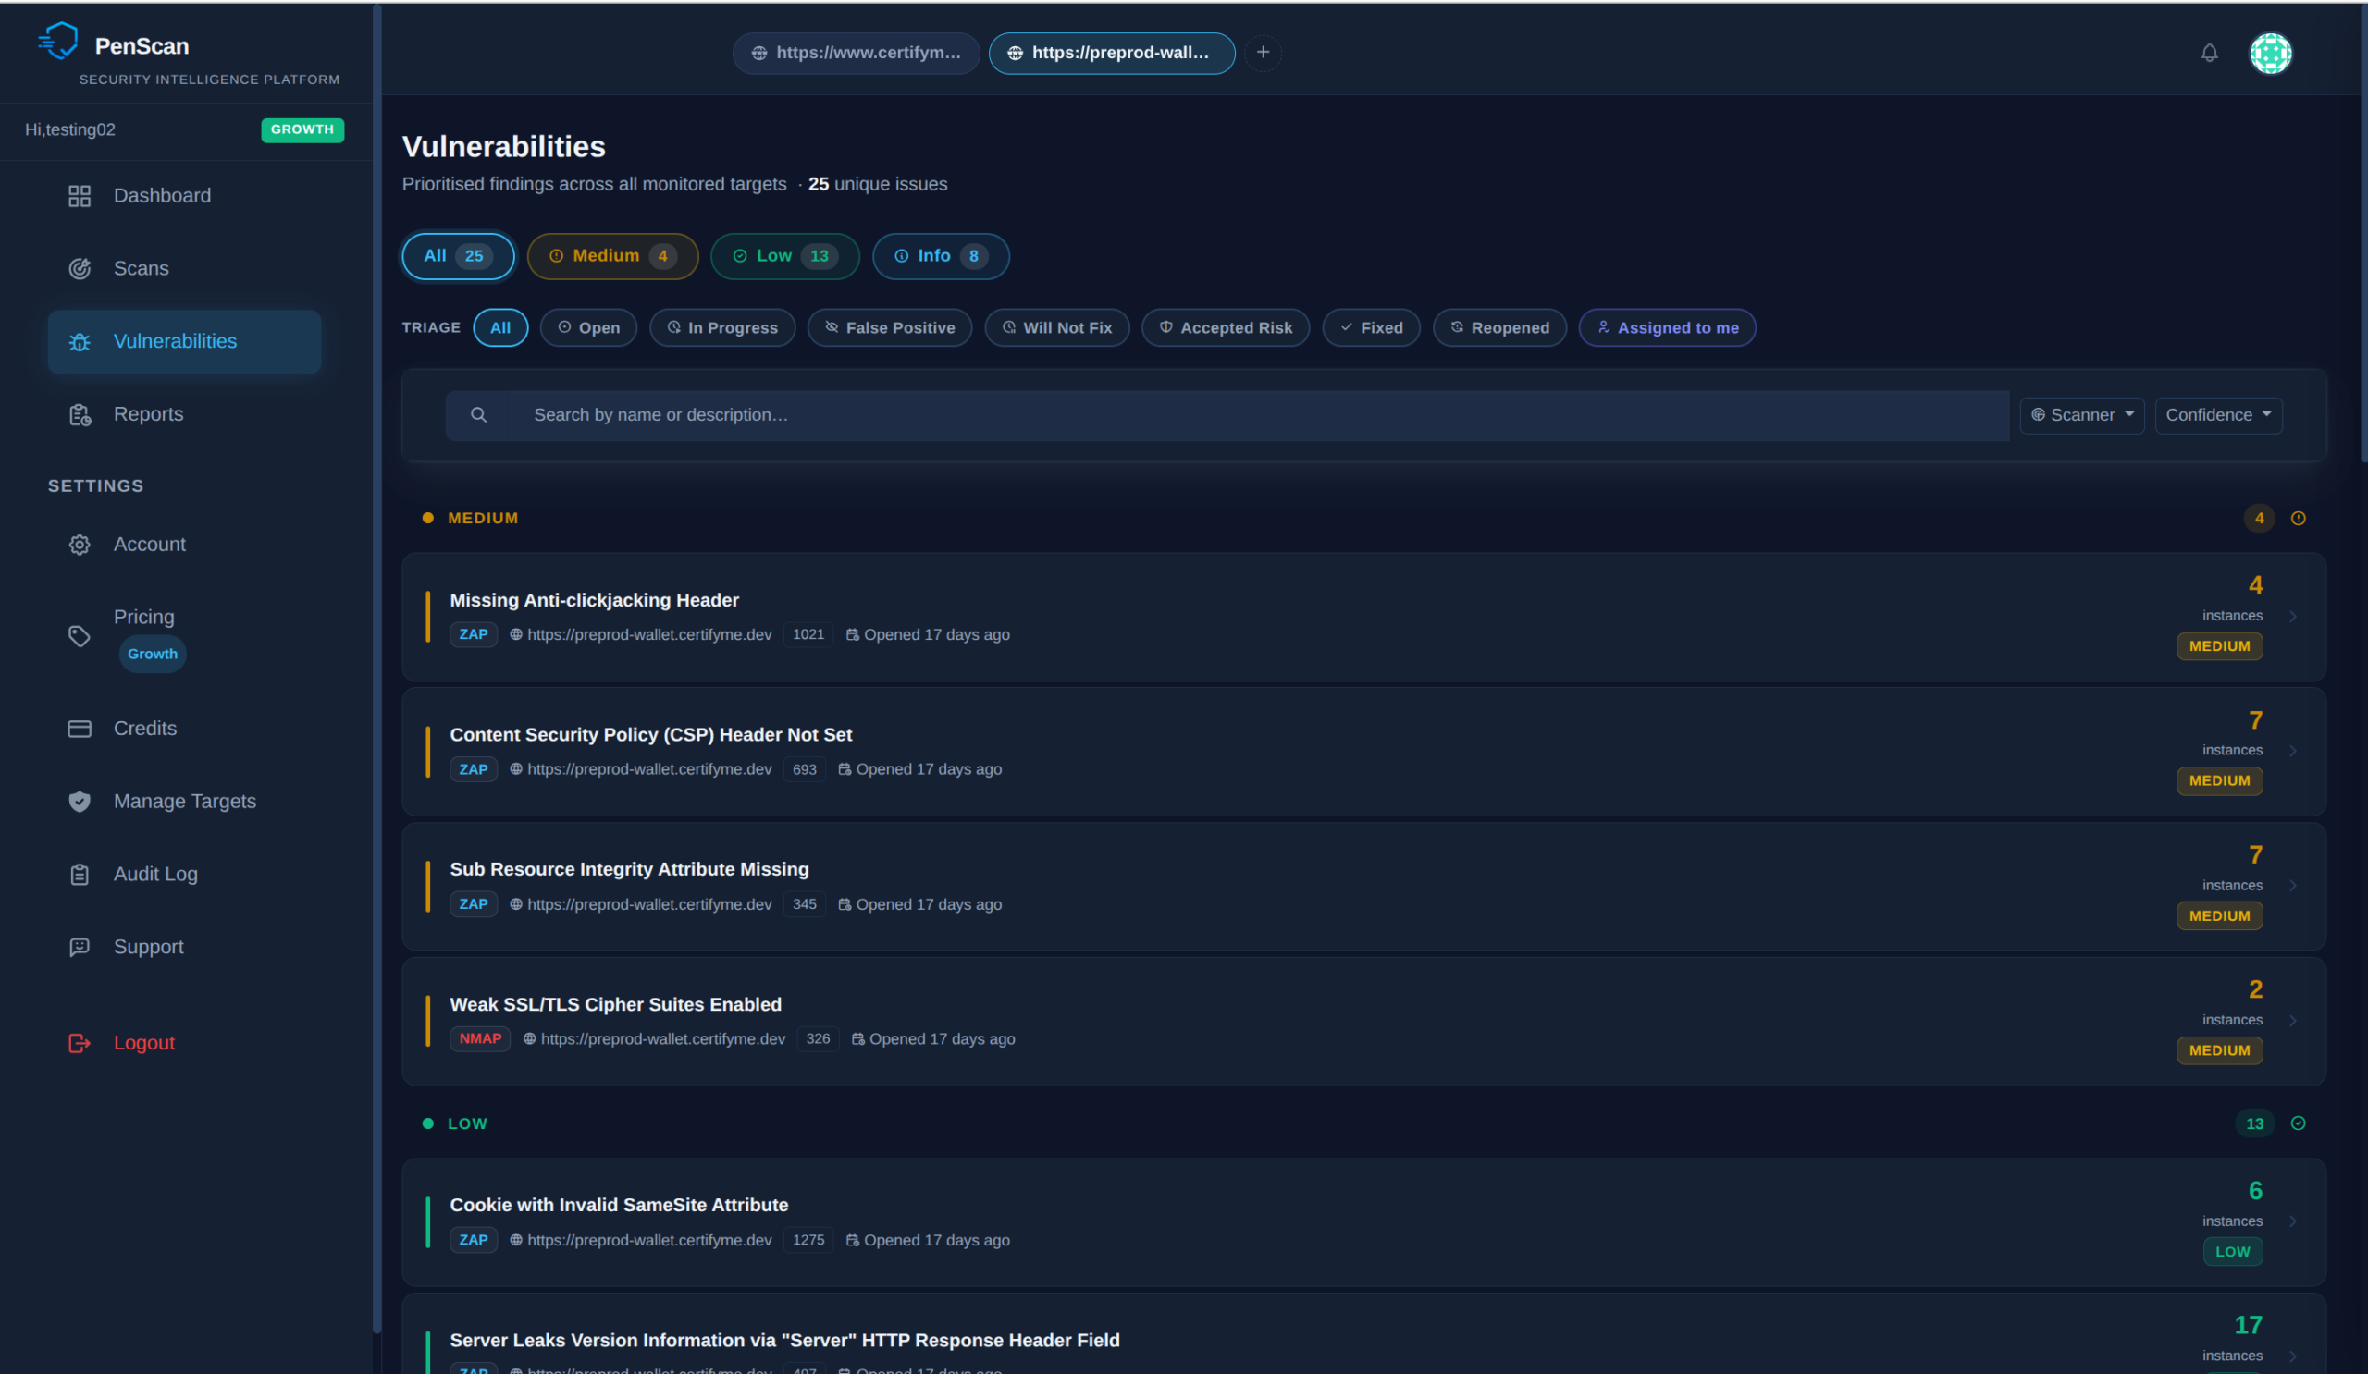Click the Pricing tag icon
The image size is (2368, 1374).
[x=80, y=636]
